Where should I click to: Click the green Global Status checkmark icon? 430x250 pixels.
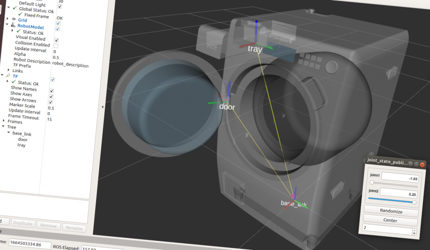15,8
